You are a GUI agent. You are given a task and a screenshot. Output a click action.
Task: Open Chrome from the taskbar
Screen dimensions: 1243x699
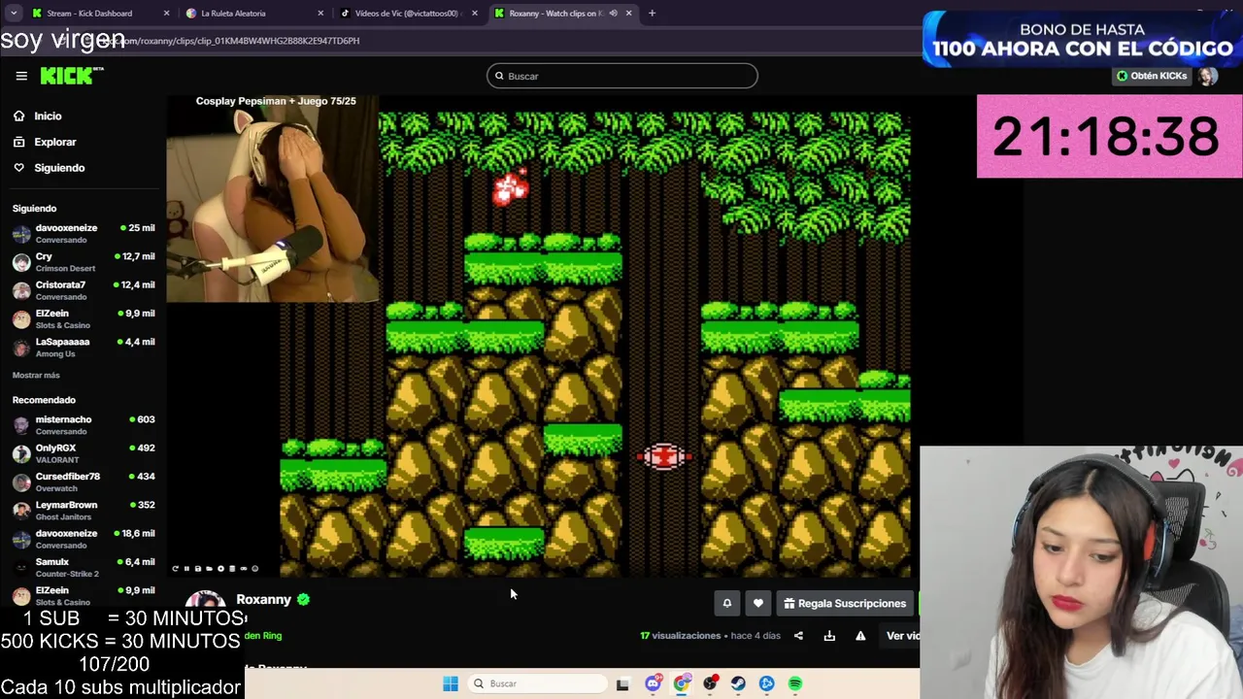682,683
